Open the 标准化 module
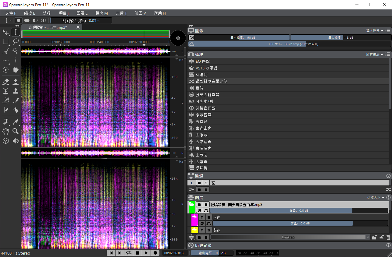 [201, 75]
